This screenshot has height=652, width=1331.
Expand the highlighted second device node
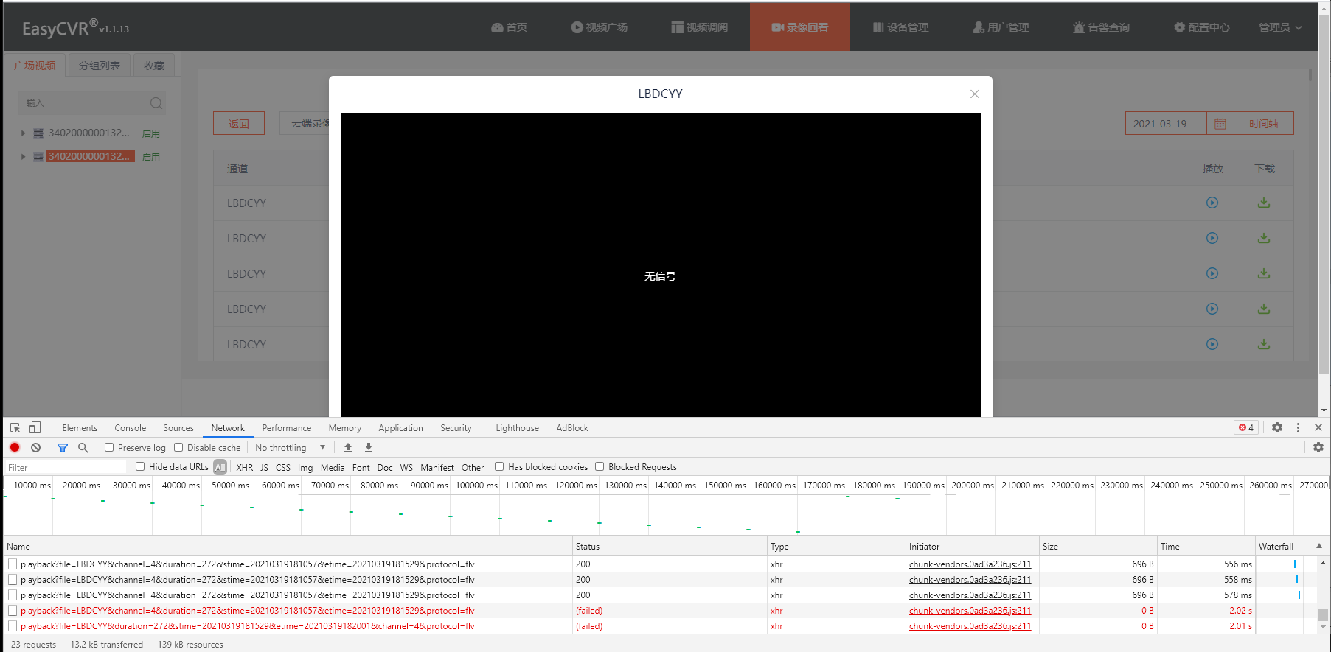[x=23, y=157]
